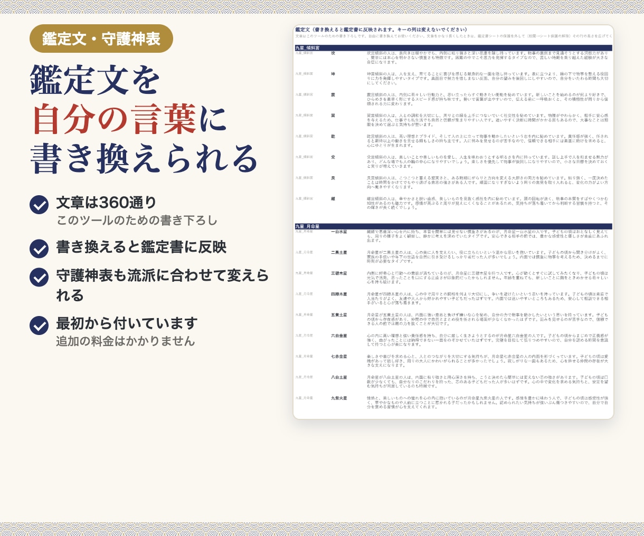Click the 八白土星 key cell
The image size is (644, 536).
[x=339, y=377]
